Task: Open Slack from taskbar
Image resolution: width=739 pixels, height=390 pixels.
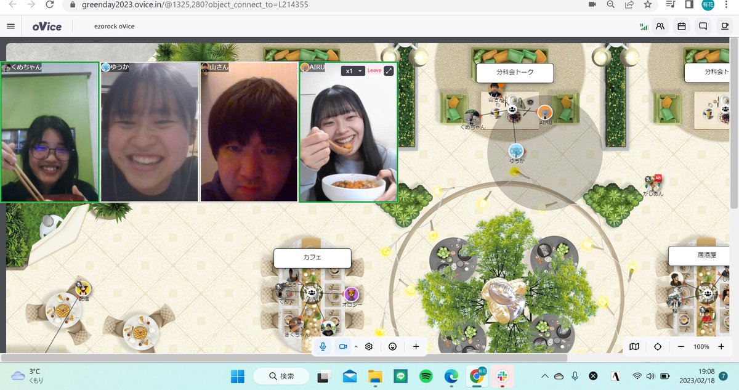Action: tap(503, 376)
